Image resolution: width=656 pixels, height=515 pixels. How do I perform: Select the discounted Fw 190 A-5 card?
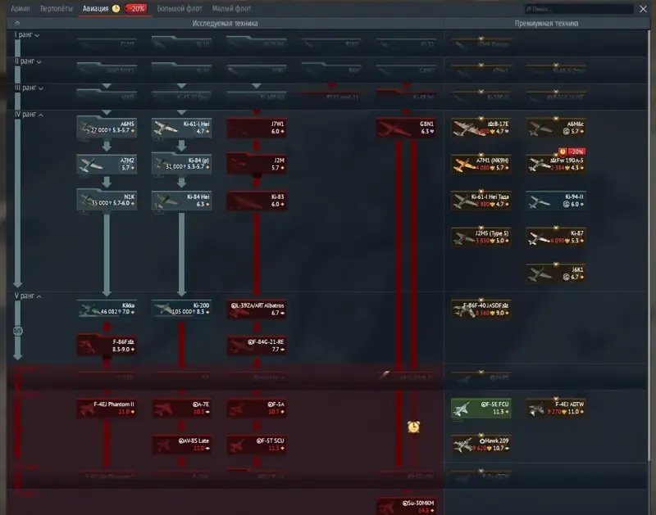pos(556,164)
